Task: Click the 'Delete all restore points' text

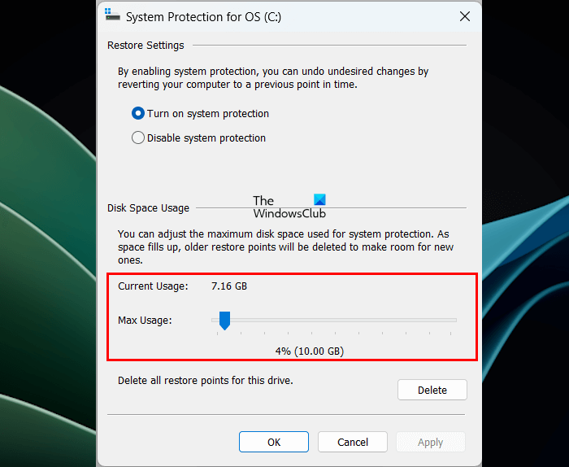Action: (x=205, y=380)
